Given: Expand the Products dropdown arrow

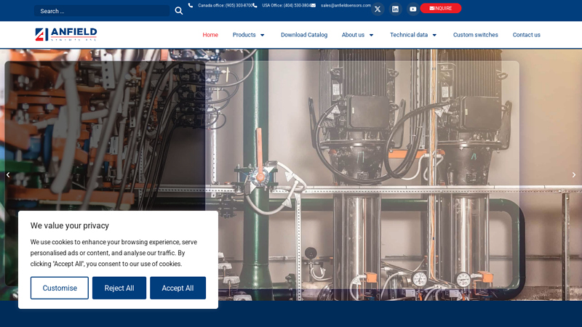Looking at the screenshot, I should pyautogui.click(x=262, y=35).
